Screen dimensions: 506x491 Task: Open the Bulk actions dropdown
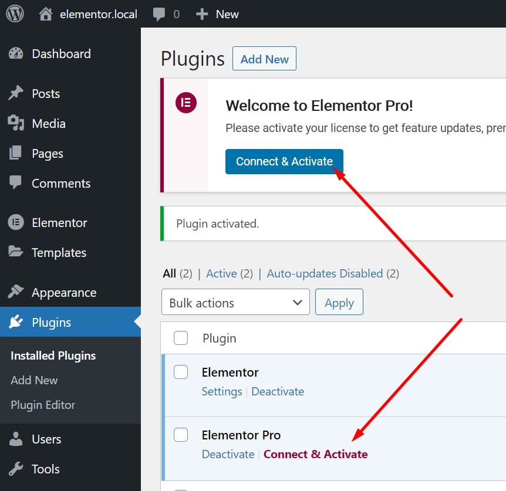click(235, 302)
